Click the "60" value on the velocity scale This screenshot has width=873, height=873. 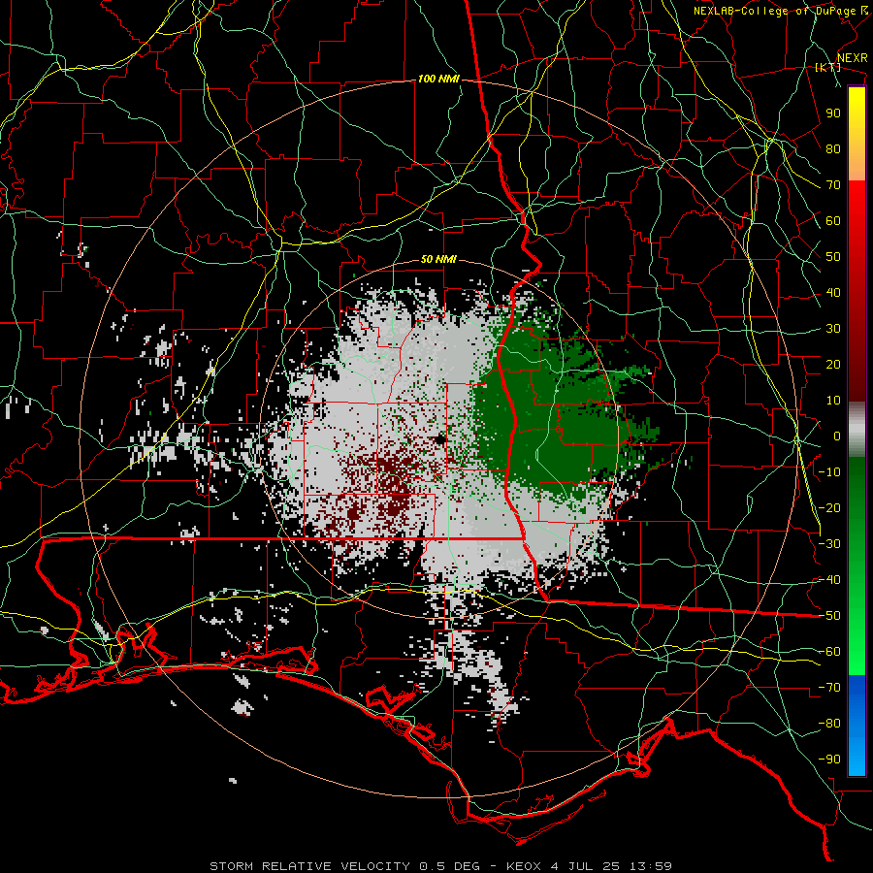tap(833, 221)
